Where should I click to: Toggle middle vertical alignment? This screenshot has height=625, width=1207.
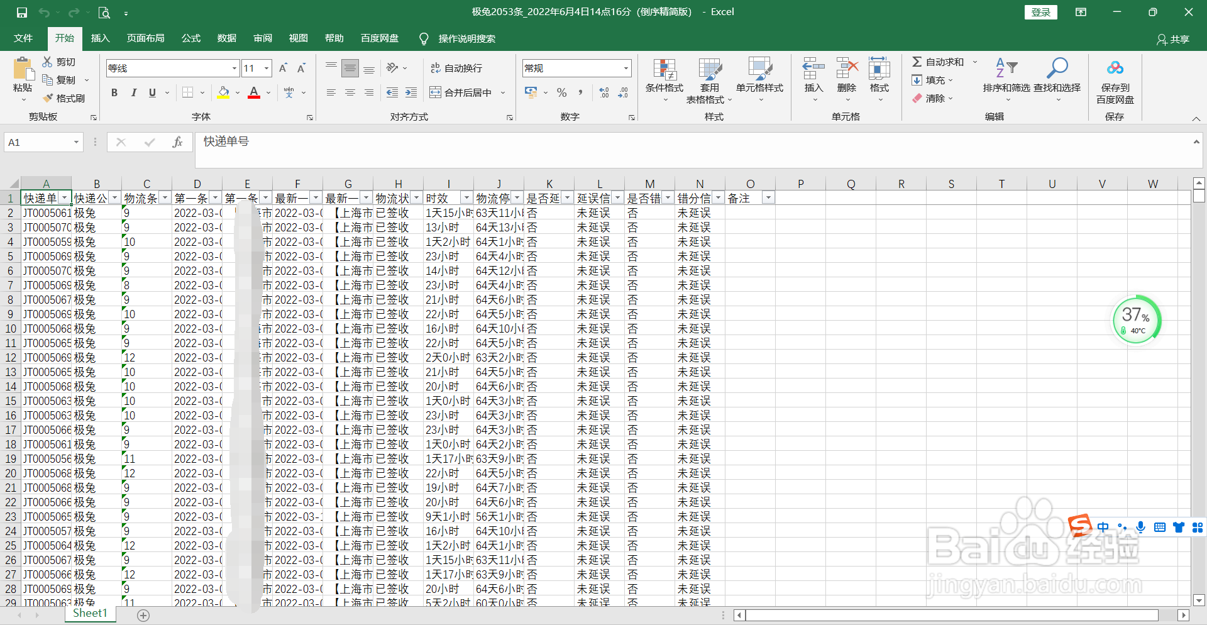350,68
